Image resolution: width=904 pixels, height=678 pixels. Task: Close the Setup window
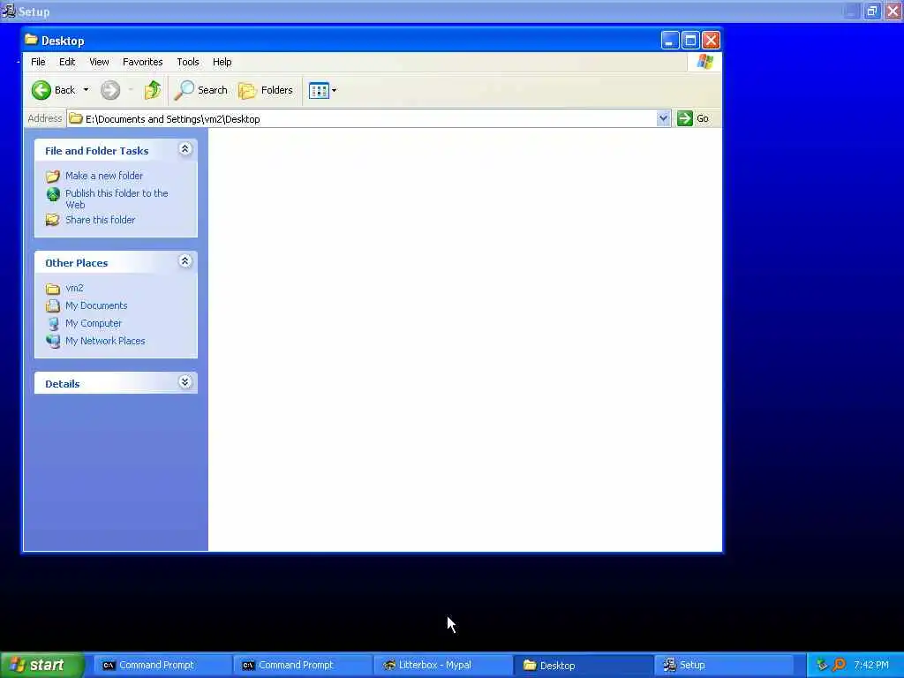click(x=893, y=11)
